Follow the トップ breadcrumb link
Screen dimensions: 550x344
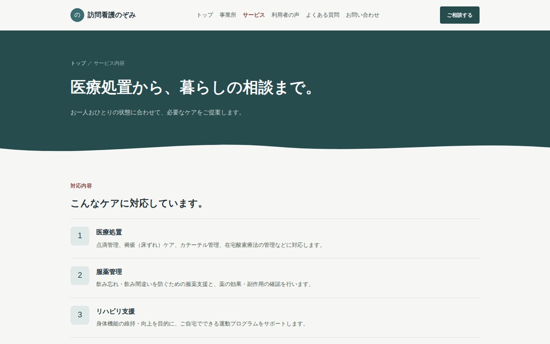[78, 63]
